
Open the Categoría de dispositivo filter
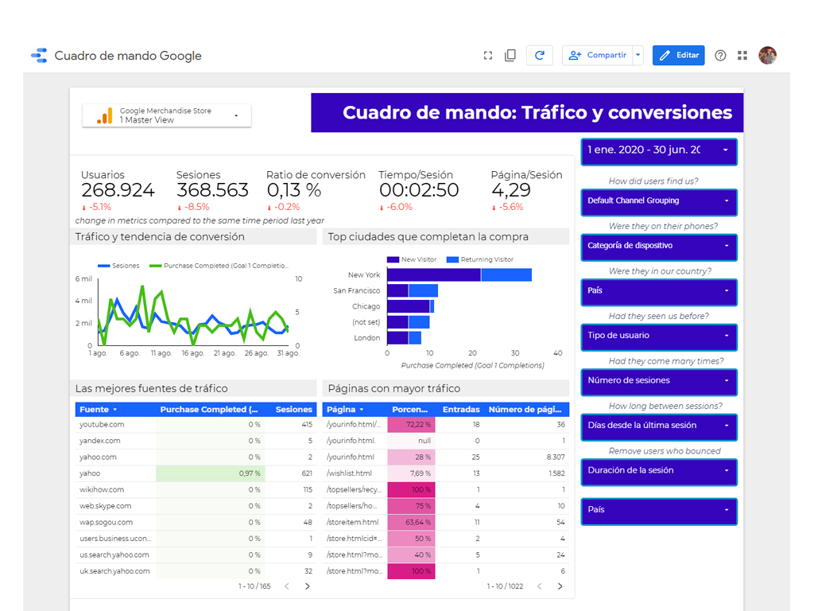click(658, 246)
